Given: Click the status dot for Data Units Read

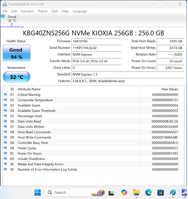Looking at the screenshot, I should pos(5,121).
